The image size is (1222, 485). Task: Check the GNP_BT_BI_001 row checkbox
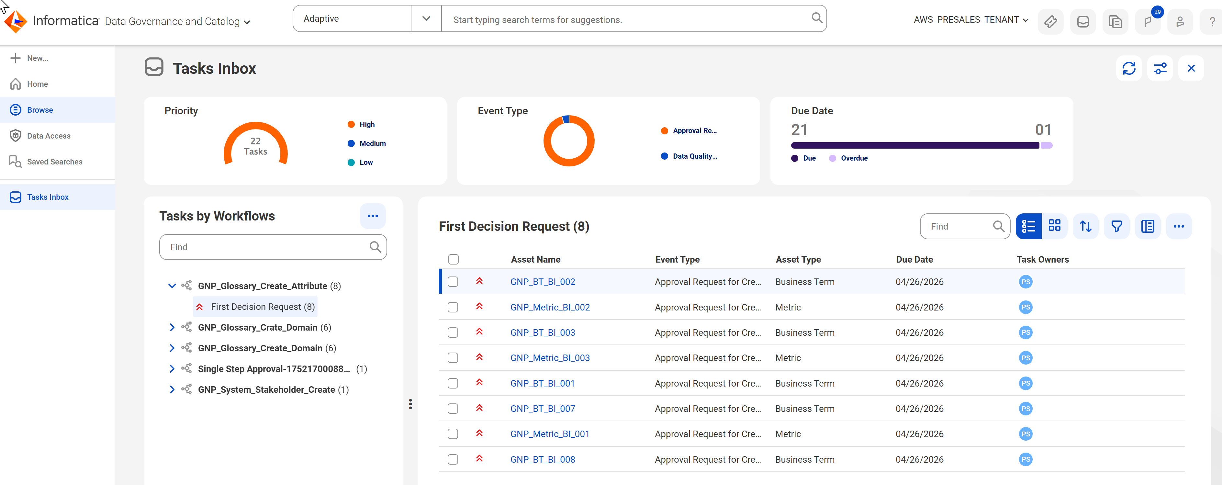tap(453, 383)
